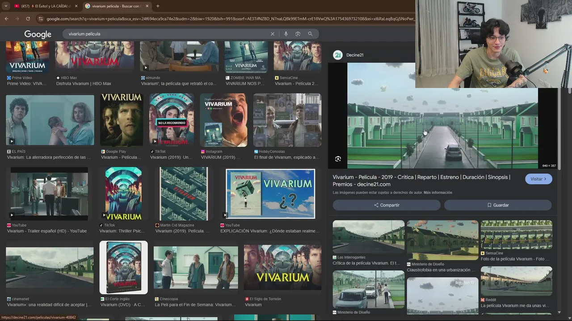572x321 pixels.
Task: Open Reddit 'La película Vivarium me da' image
Action: click(517, 281)
